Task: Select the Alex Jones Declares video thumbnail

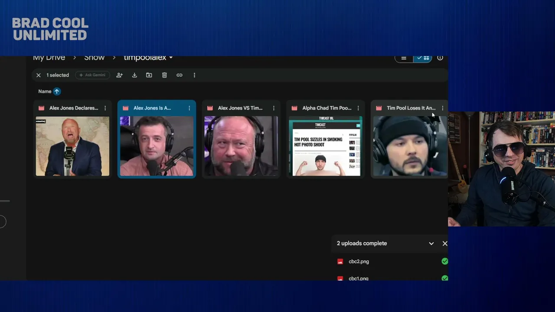Action: pyautogui.click(x=72, y=146)
